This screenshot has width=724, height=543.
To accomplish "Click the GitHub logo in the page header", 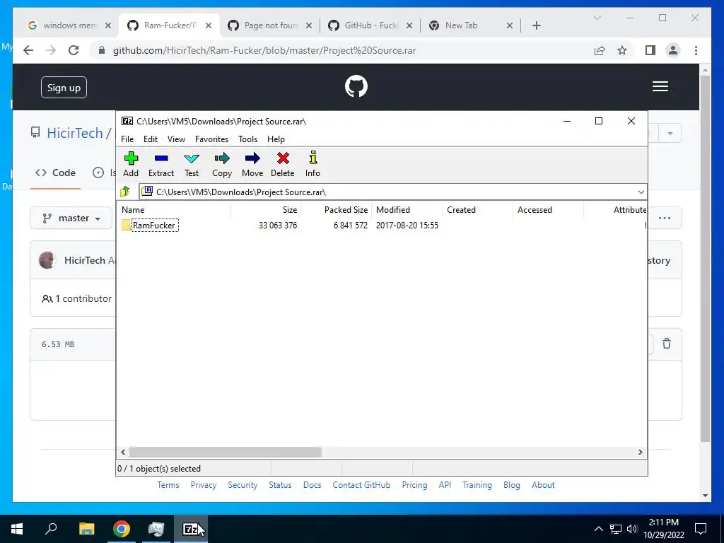I will tap(356, 86).
